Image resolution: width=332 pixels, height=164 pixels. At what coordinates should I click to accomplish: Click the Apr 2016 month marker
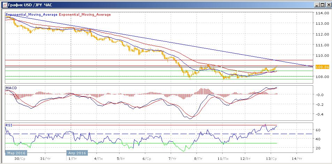[x=77, y=153]
